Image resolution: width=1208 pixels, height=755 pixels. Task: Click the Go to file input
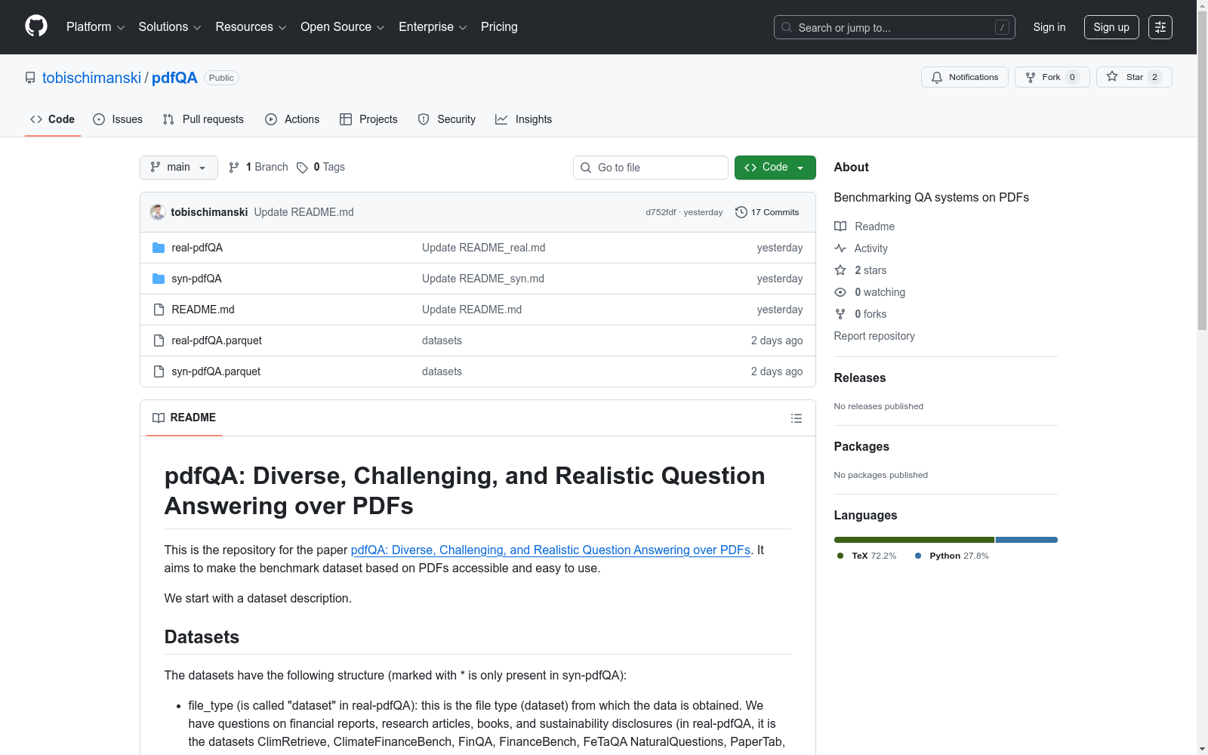651,168
